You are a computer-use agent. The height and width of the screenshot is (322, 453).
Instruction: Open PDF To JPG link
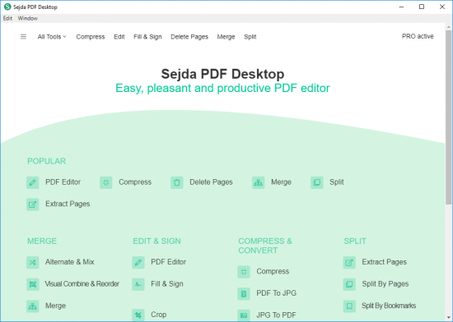tap(277, 293)
